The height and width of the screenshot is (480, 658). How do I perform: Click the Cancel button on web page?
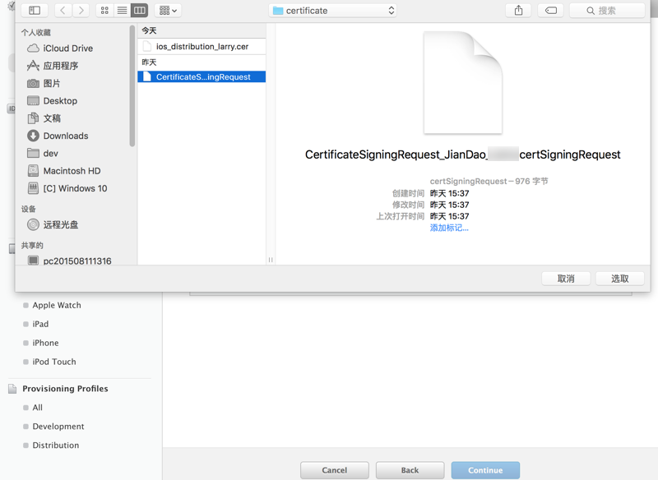tap(335, 470)
